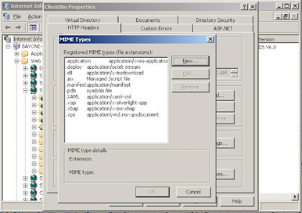Toggle the show/hide console tree toolbar icon
Screen dimensions: 302x213
[x=33, y=28]
